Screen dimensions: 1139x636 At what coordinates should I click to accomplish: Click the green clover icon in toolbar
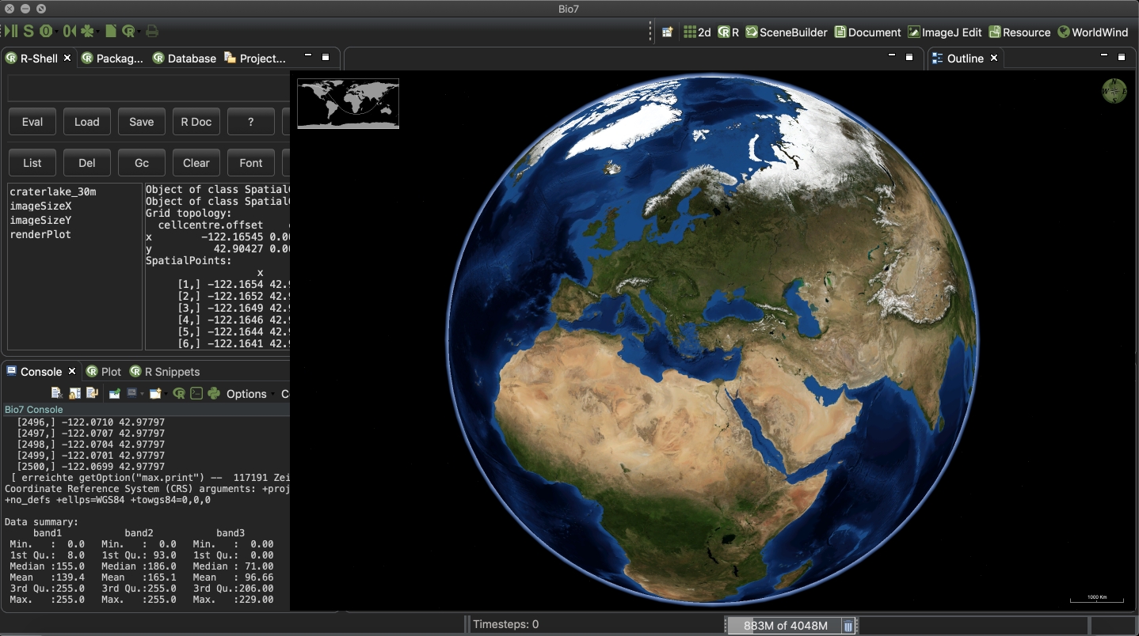pyautogui.click(x=87, y=31)
